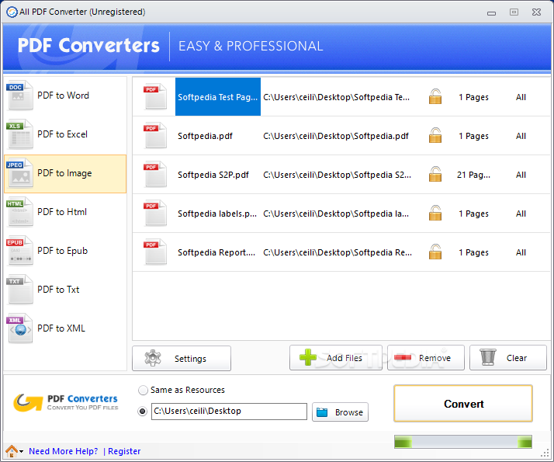Click the PDF icon of Softpedia labels row
Image resolution: width=554 pixels, height=462 pixels.
coord(154,214)
